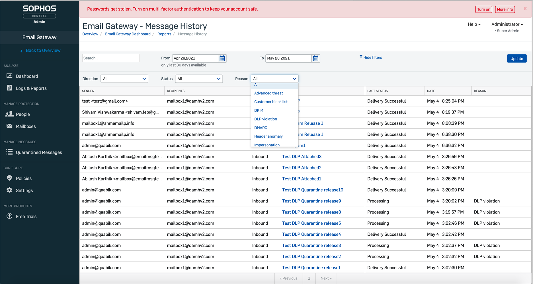Viewport: 533px width, 284px height.
Task: Click the Free Trials plus icon
Action: [9, 216]
